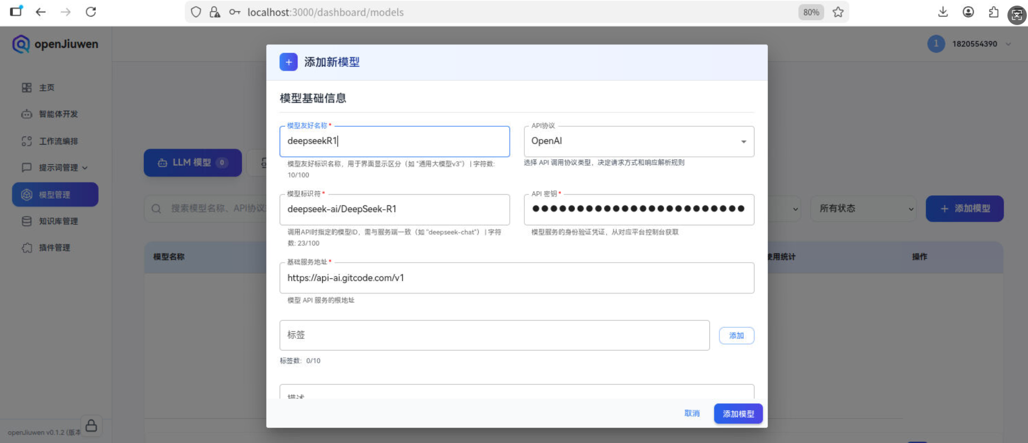Image resolution: width=1028 pixels, height=443 pixels.
Task: Click the shield tracking protection icon
Action: (196, 12)
